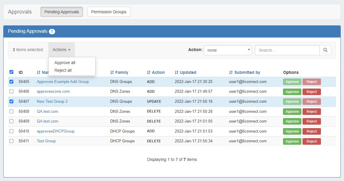The height and width of the screenshot is (181, 344).
Task: Sort table by Updated column
Action: (x=185, y=72)
